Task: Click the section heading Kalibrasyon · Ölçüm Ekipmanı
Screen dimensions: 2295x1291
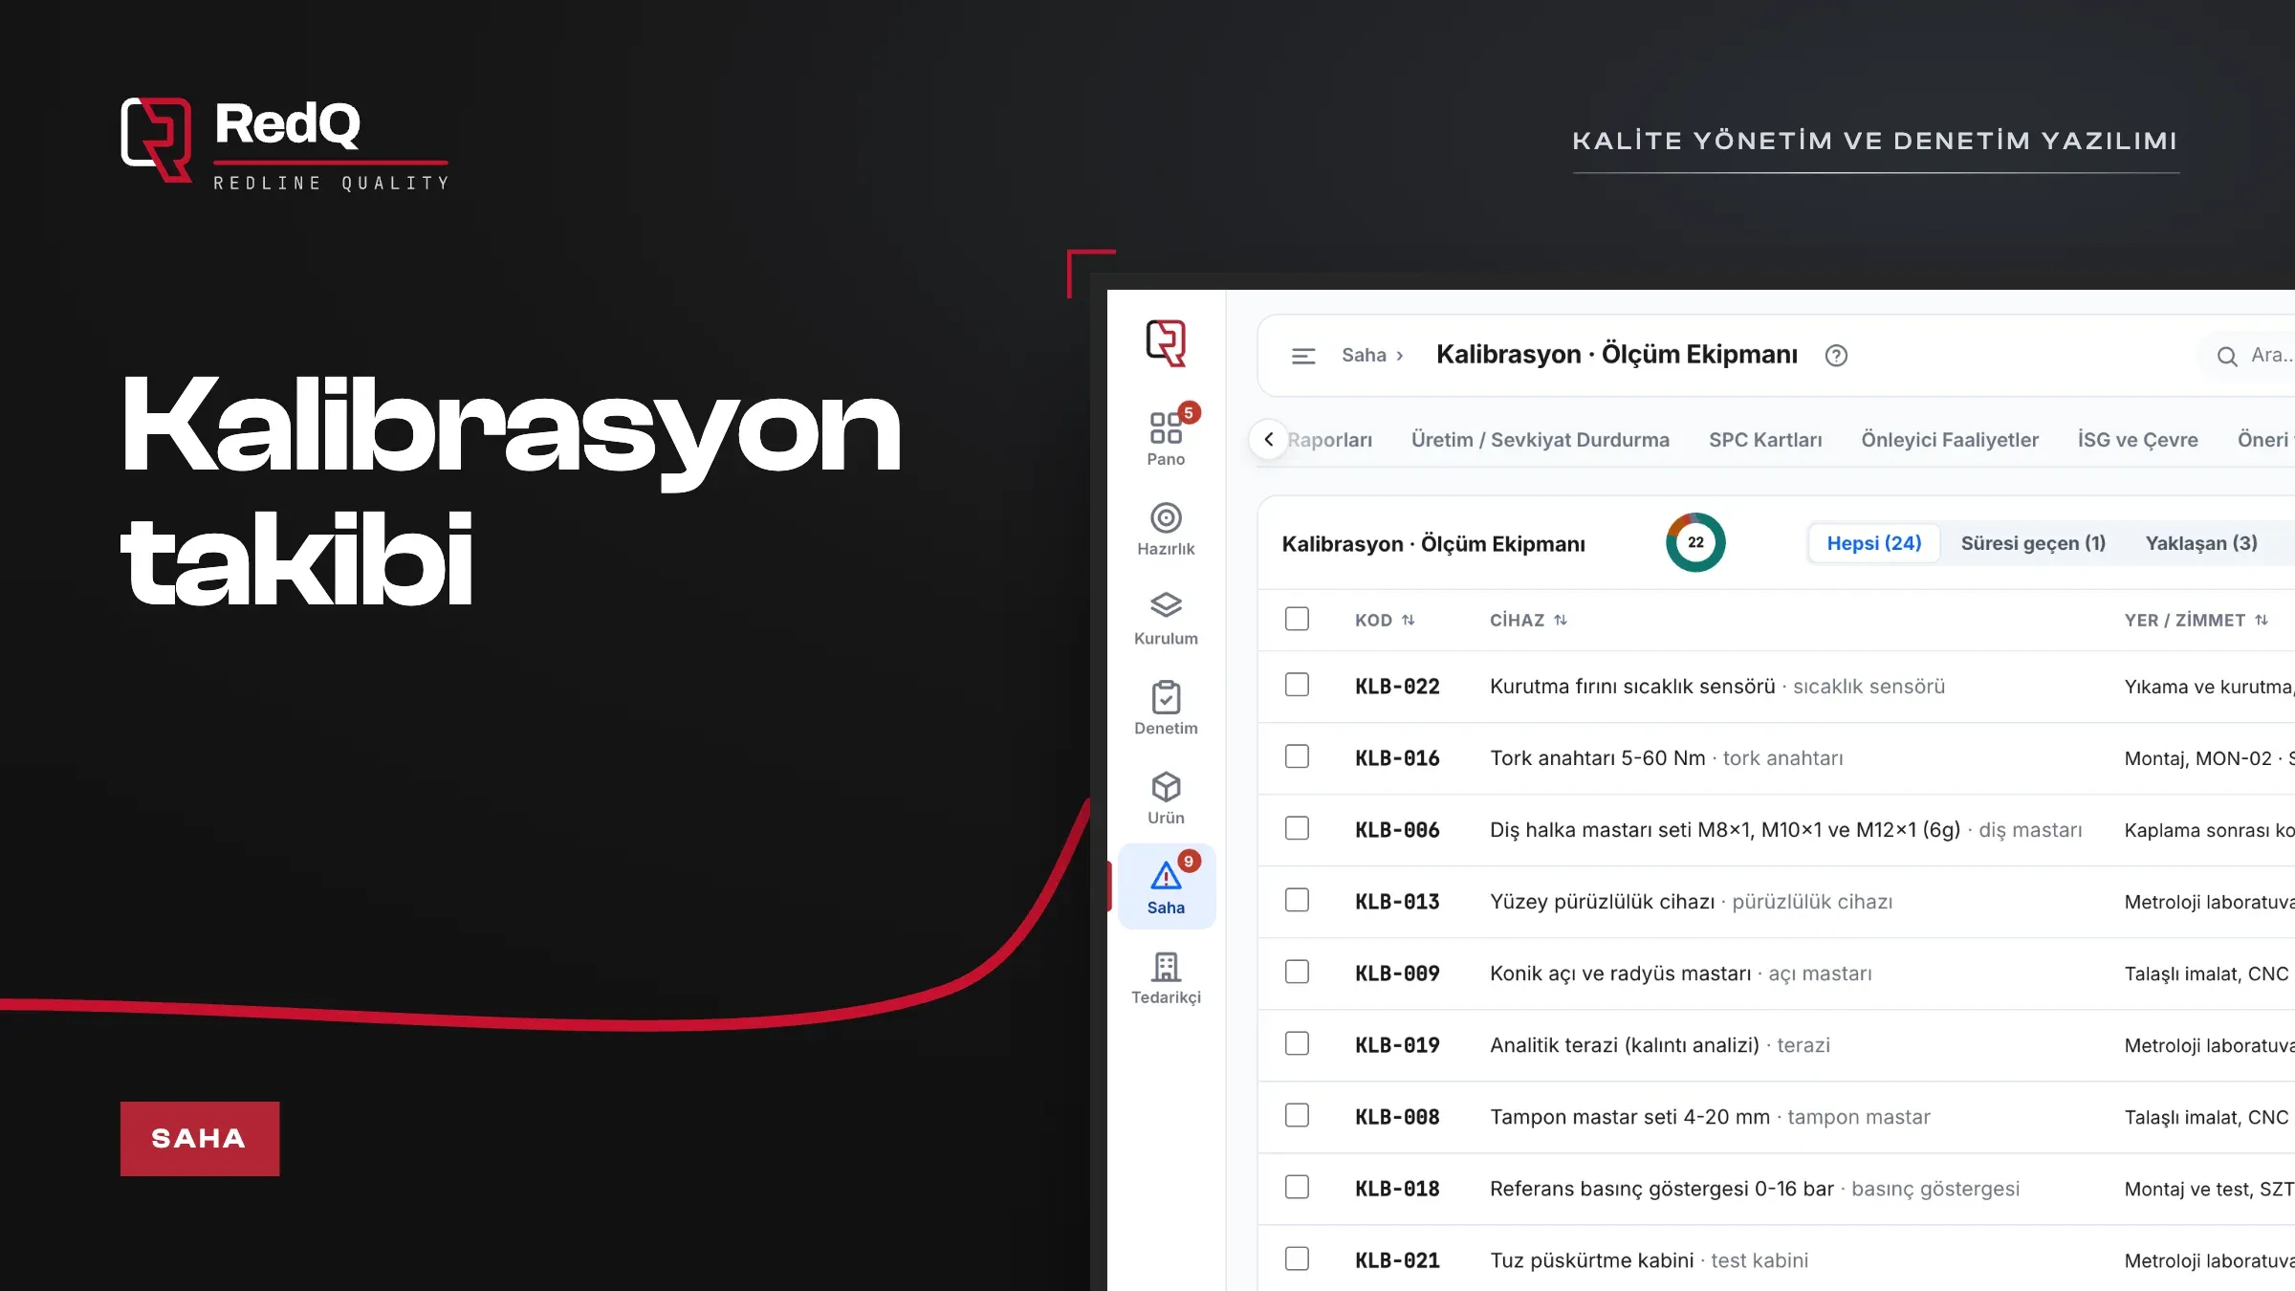Action: tap(1433, 544)
